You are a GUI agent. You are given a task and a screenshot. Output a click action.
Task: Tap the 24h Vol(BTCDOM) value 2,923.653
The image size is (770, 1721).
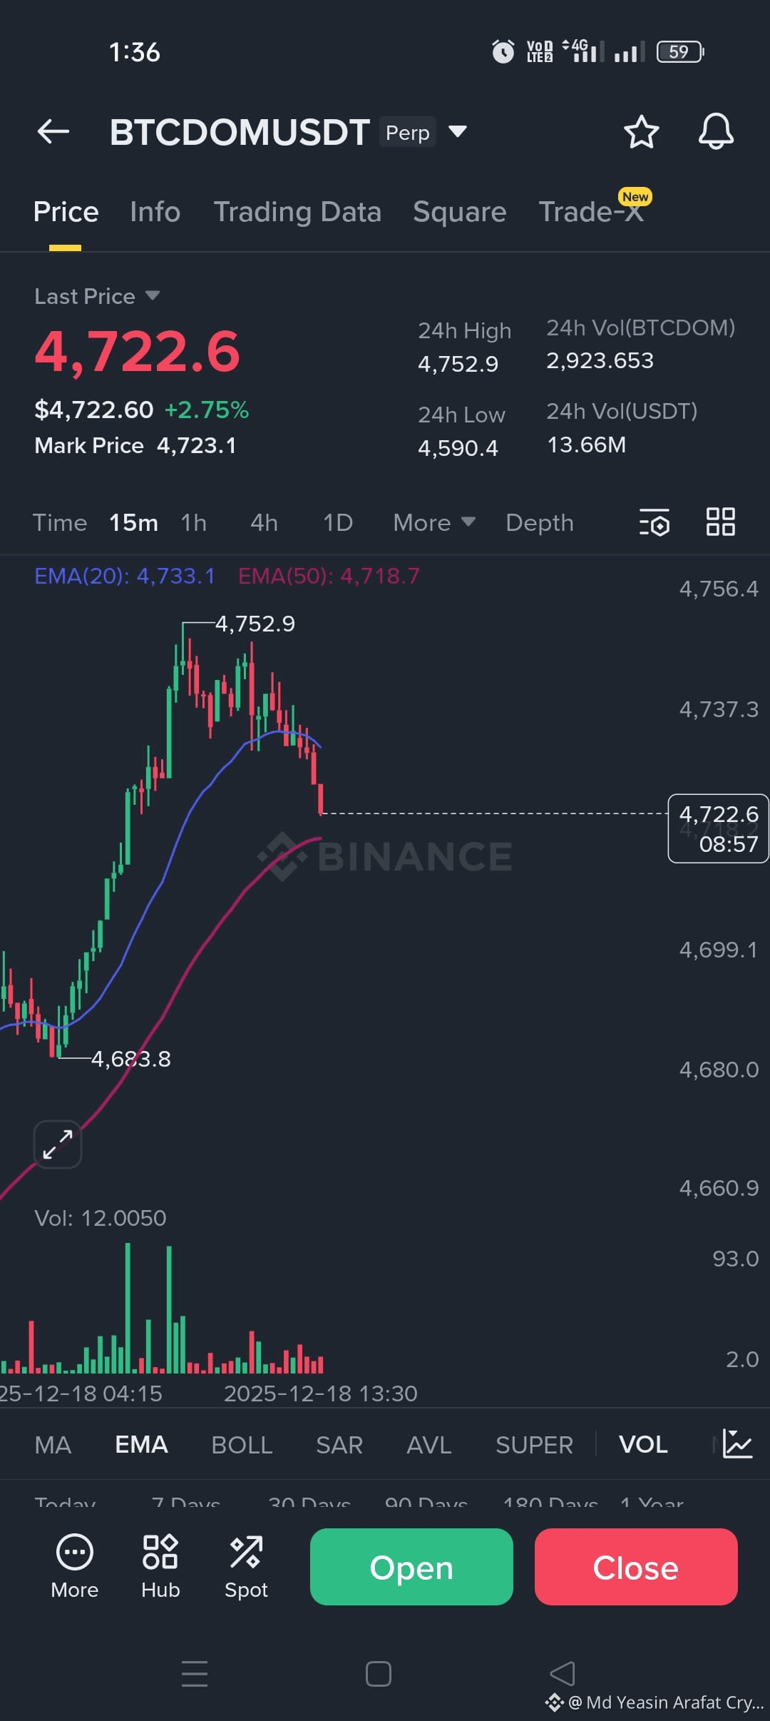(x=600, y=360)
